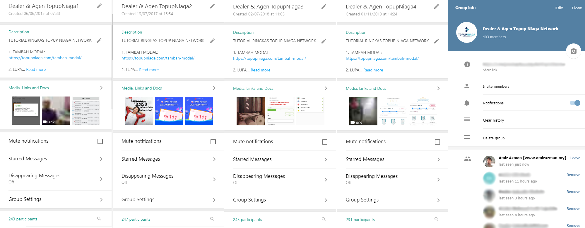Search participants icon beside 245 participants

(324, 219)
